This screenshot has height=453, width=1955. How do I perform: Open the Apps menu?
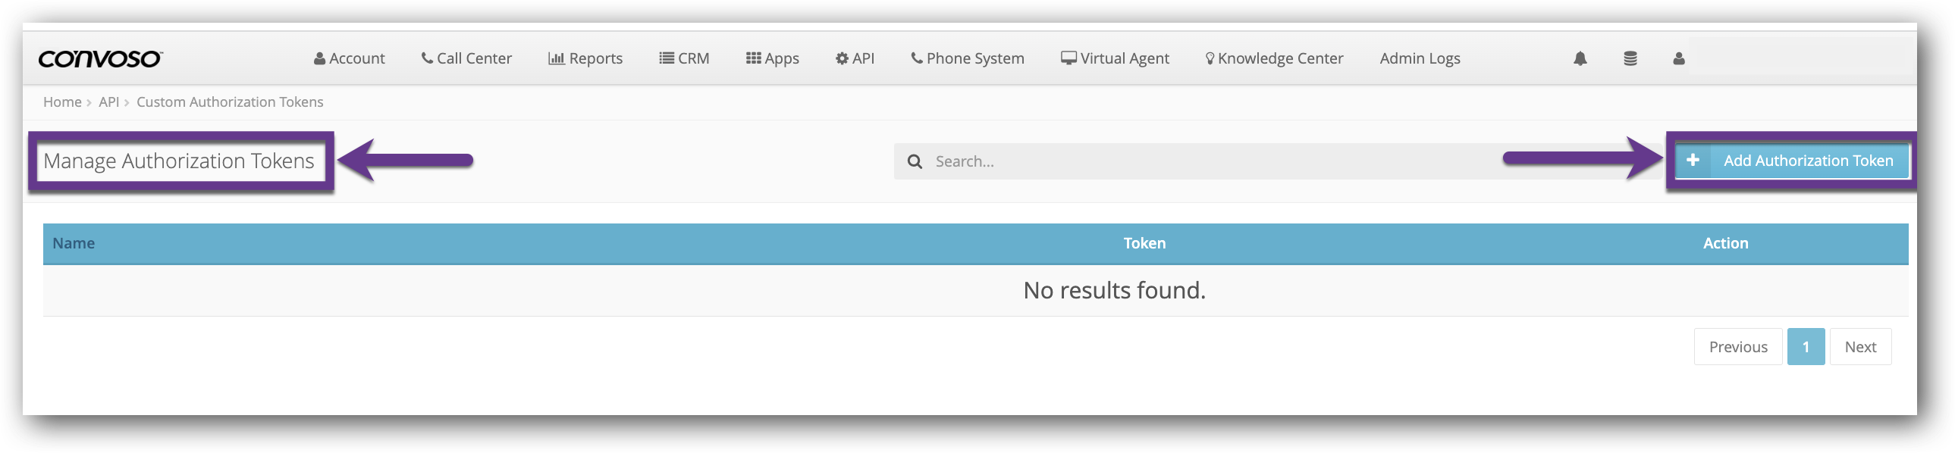pos(773,58)
